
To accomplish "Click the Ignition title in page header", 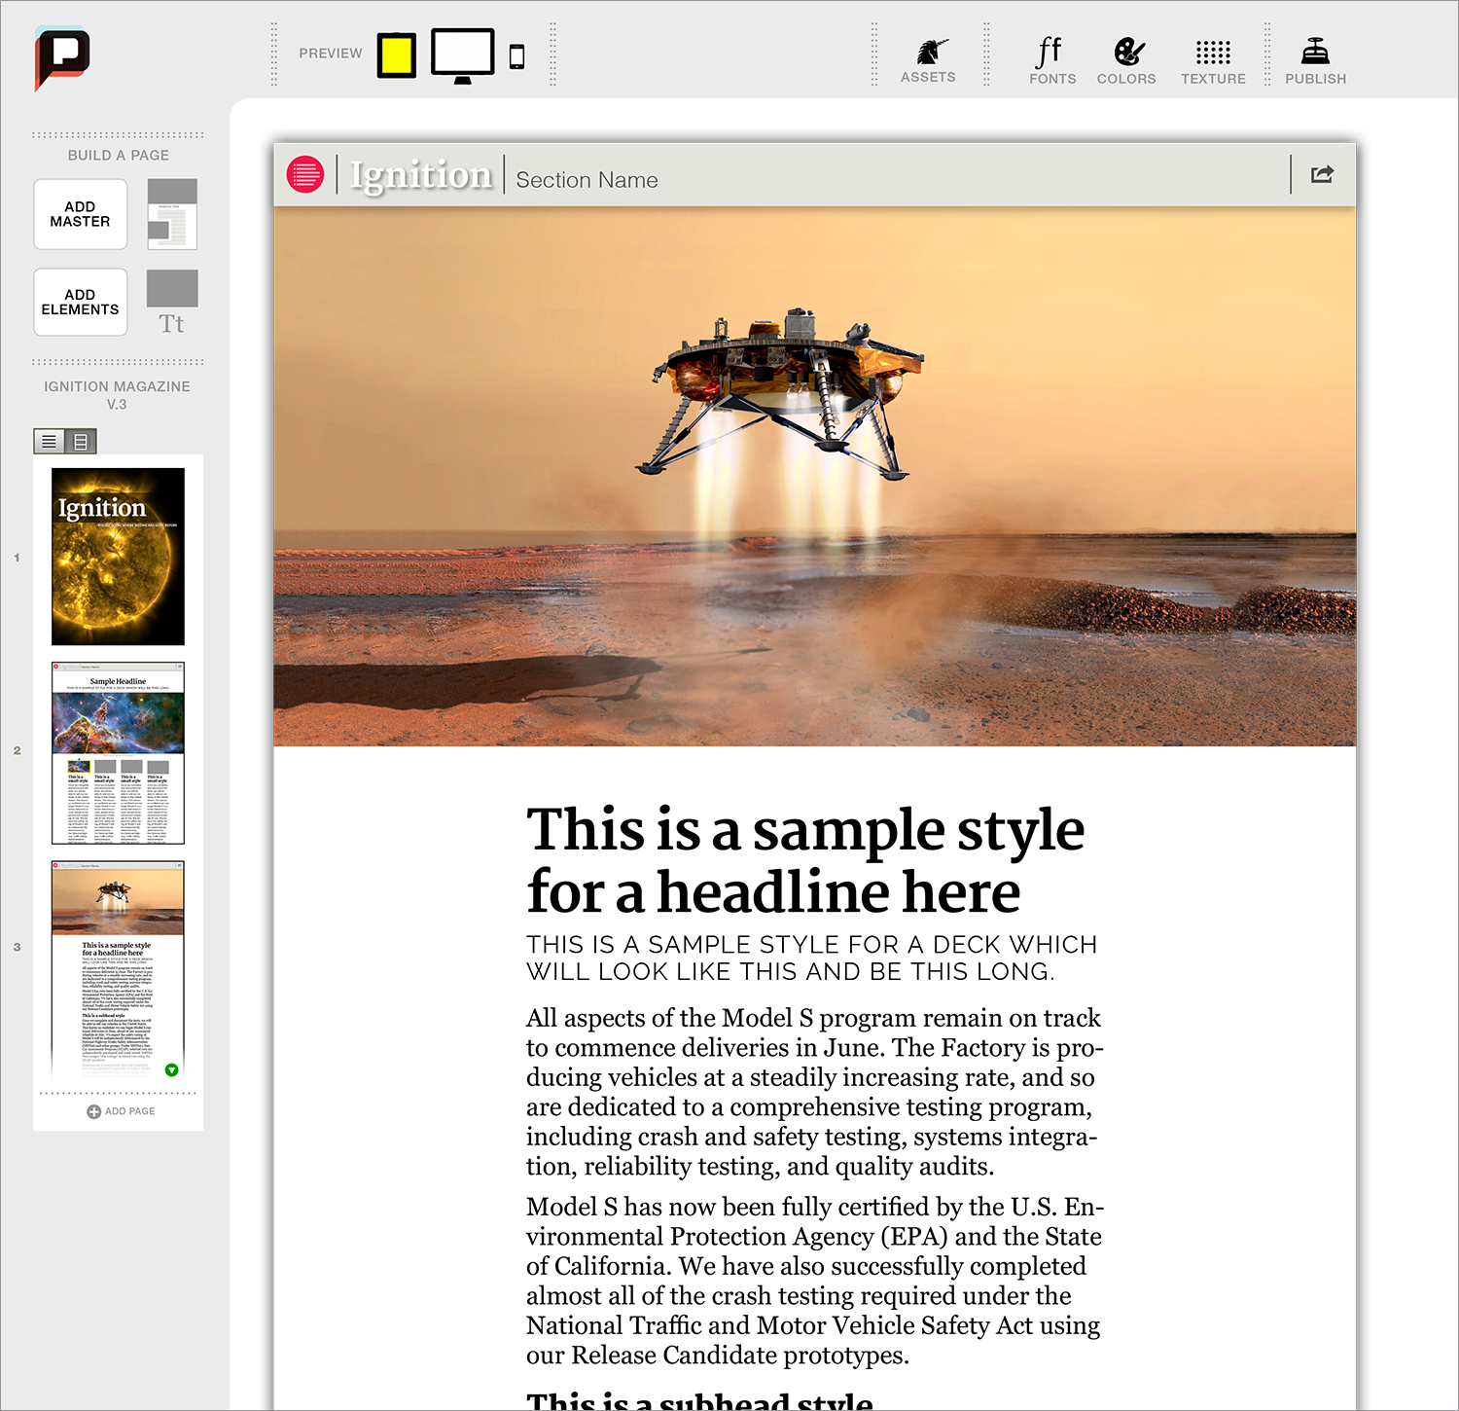I will tap(421, 175).
